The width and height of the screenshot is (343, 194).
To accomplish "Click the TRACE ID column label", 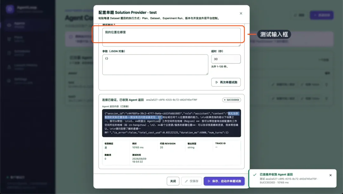I will click(220, 144).
